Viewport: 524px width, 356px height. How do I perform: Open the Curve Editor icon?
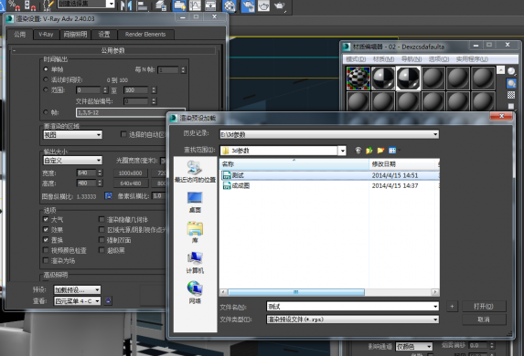click(195, 5)
